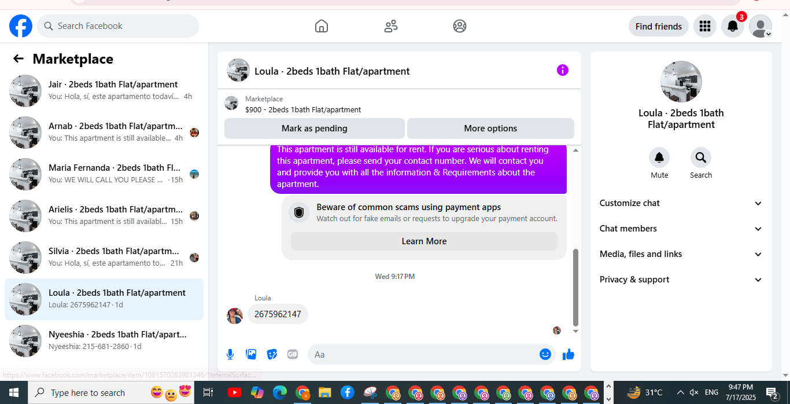Image resolution: width=790 pixels, height=404 pixels.
Task: Open the Arielis conversation
Action: tap(104, 215)
